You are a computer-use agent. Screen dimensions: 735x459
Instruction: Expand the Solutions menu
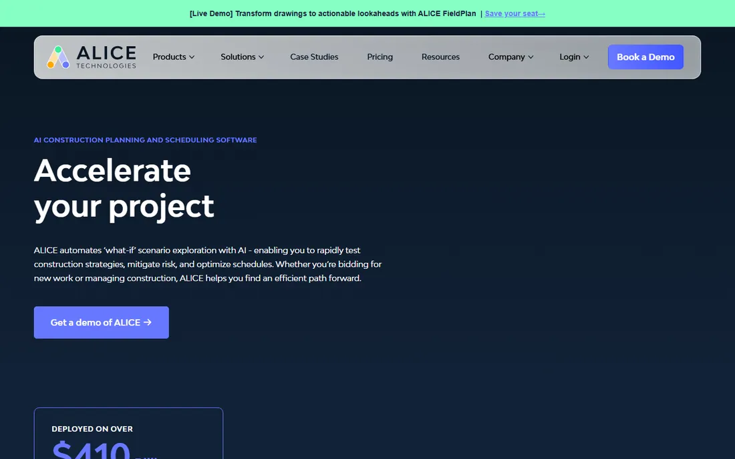pyautogui.click(x=243, y=57)
